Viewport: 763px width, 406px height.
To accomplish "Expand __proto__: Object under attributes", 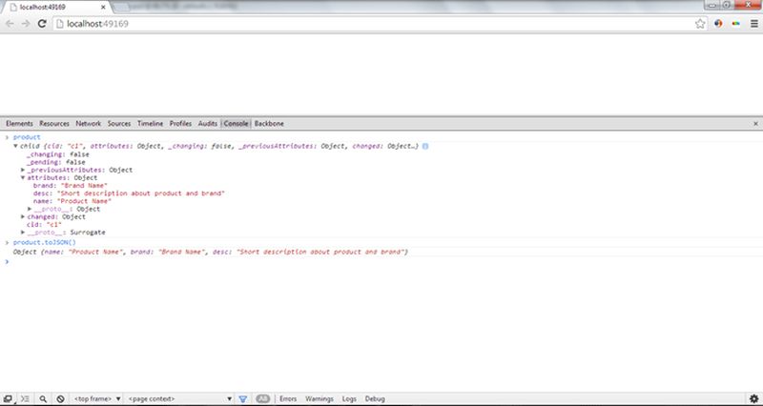I will click(x=30, y=209).
